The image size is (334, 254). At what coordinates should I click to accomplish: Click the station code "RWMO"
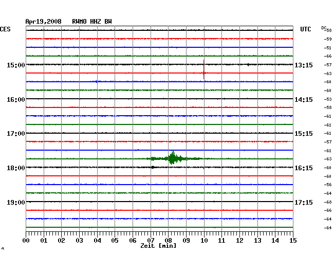pos(79,22)
